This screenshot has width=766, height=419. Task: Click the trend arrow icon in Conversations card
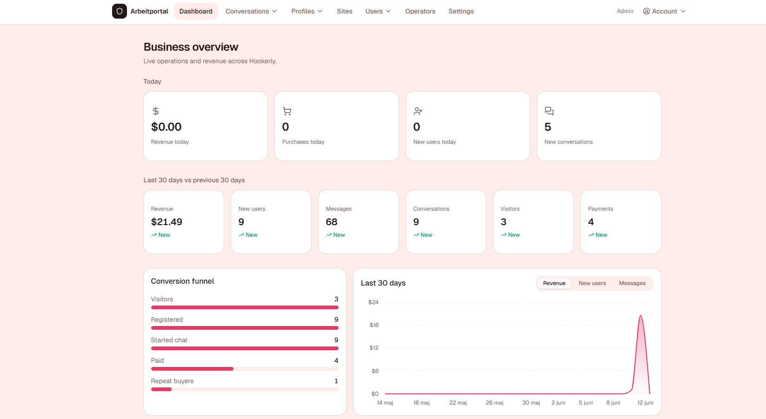(x=416, y=235)
